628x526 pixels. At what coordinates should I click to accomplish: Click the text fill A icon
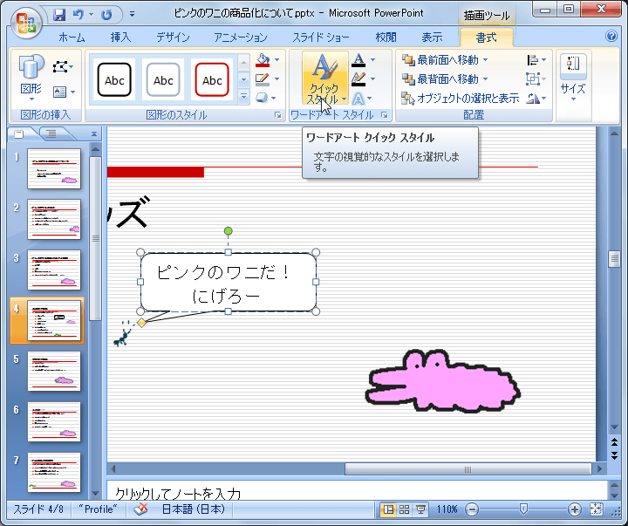[358, 60]
